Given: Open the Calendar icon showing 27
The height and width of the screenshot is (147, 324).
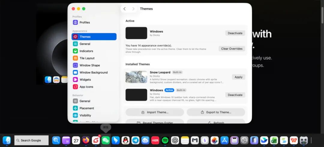Looking at the screenshot, I should tap(76, 140).
